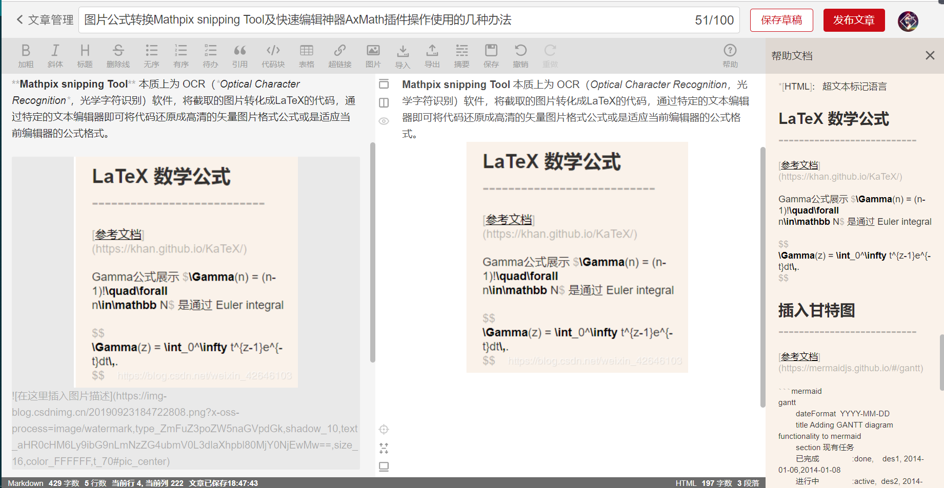
Task: Click the 51/100 title character counter
Action: click(x=714, y=20)
